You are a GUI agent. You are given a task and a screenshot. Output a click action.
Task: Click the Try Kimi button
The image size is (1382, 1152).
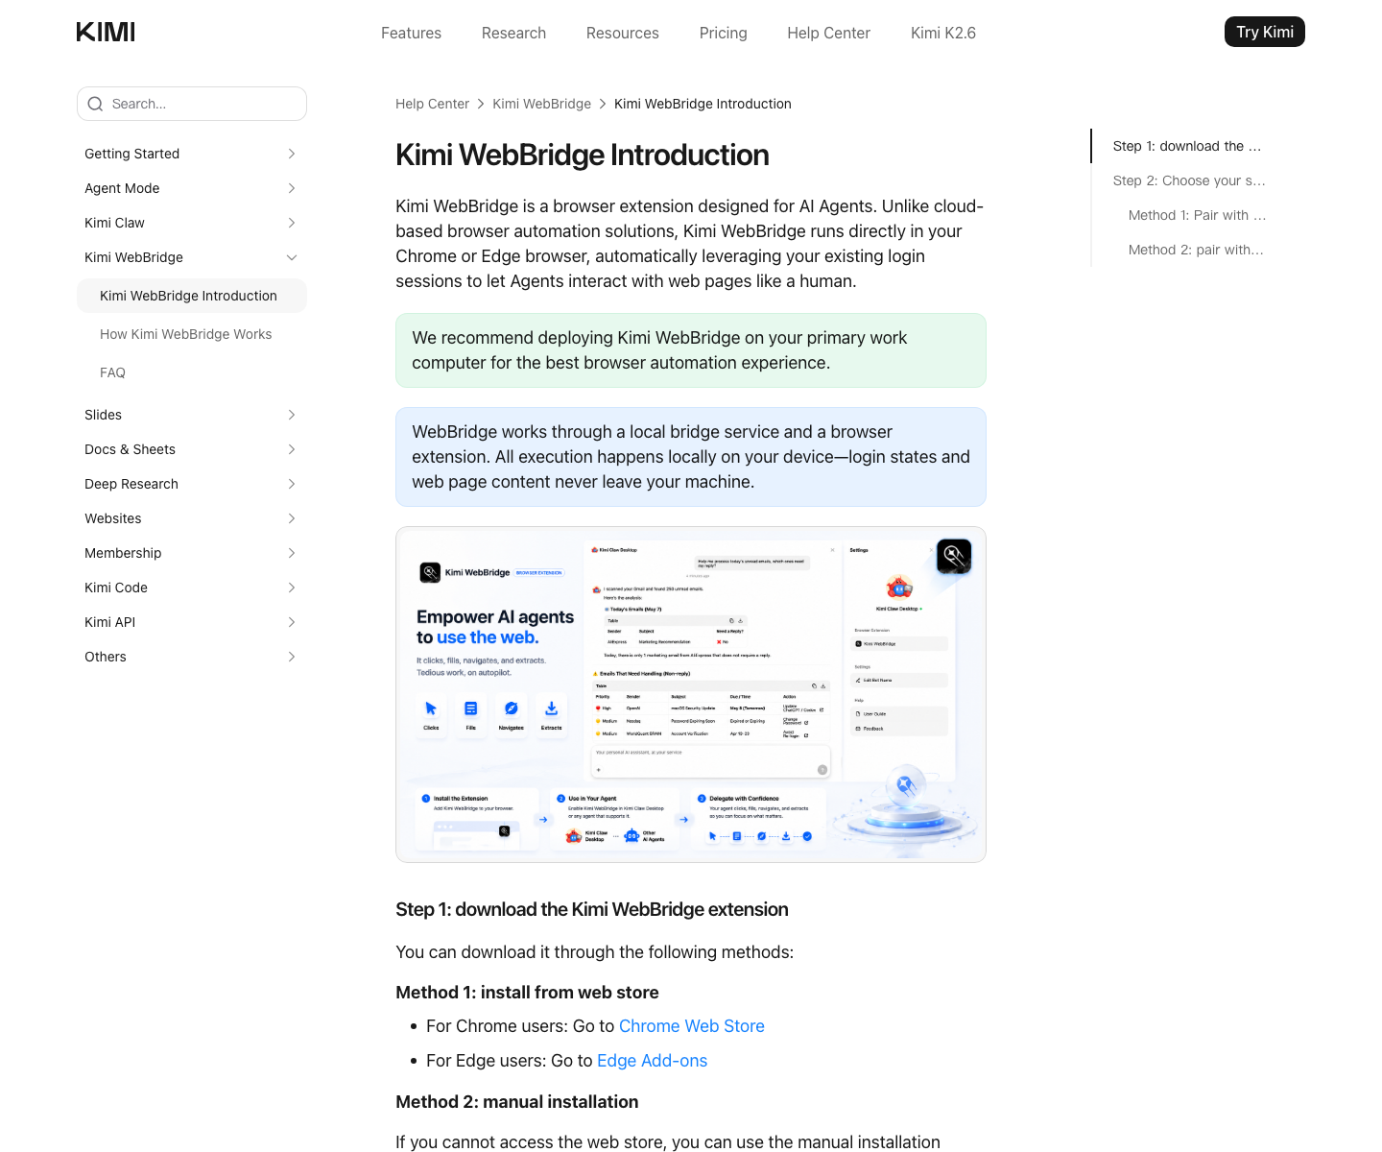[x=1265, y=32]
